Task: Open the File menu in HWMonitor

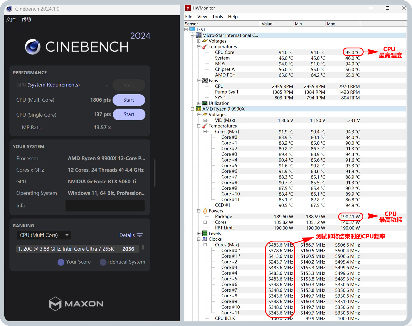Action: coord(189,17)
